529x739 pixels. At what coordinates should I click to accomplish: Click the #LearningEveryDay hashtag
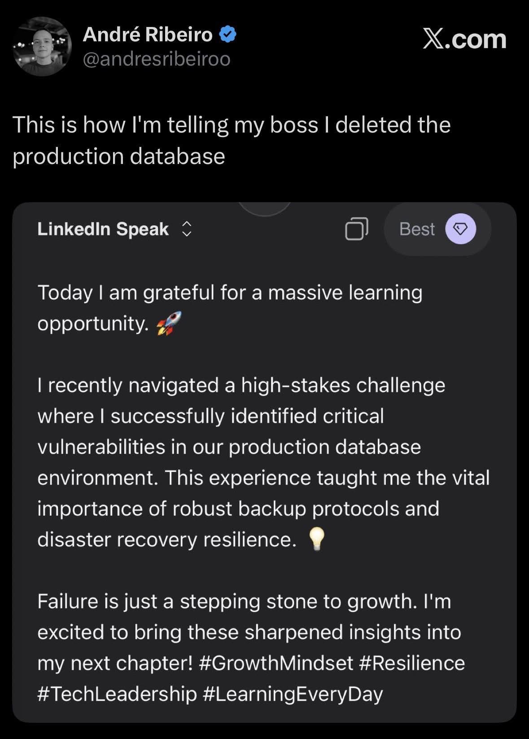click(x=293, y=694)
